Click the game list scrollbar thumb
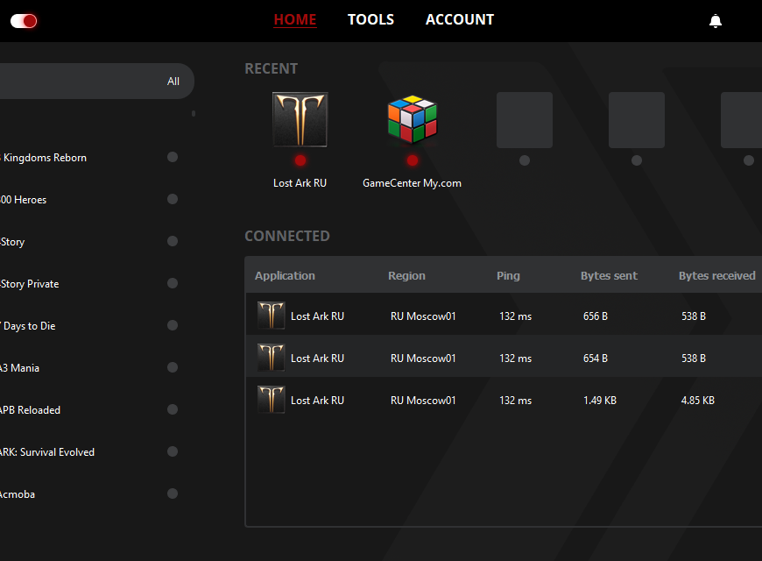The height and width of the screenshot is (561, 762). tap(194, 113)
